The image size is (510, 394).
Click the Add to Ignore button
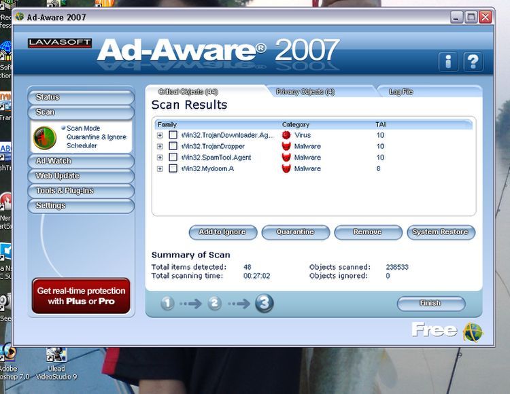[223, 232]
